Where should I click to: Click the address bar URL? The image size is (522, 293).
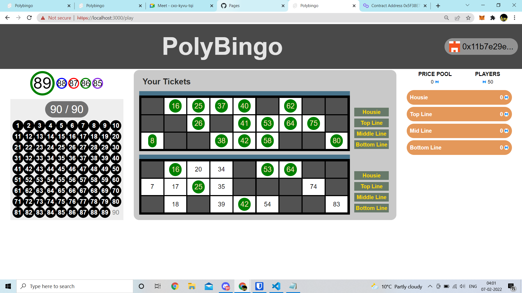(x=105, y=18)
